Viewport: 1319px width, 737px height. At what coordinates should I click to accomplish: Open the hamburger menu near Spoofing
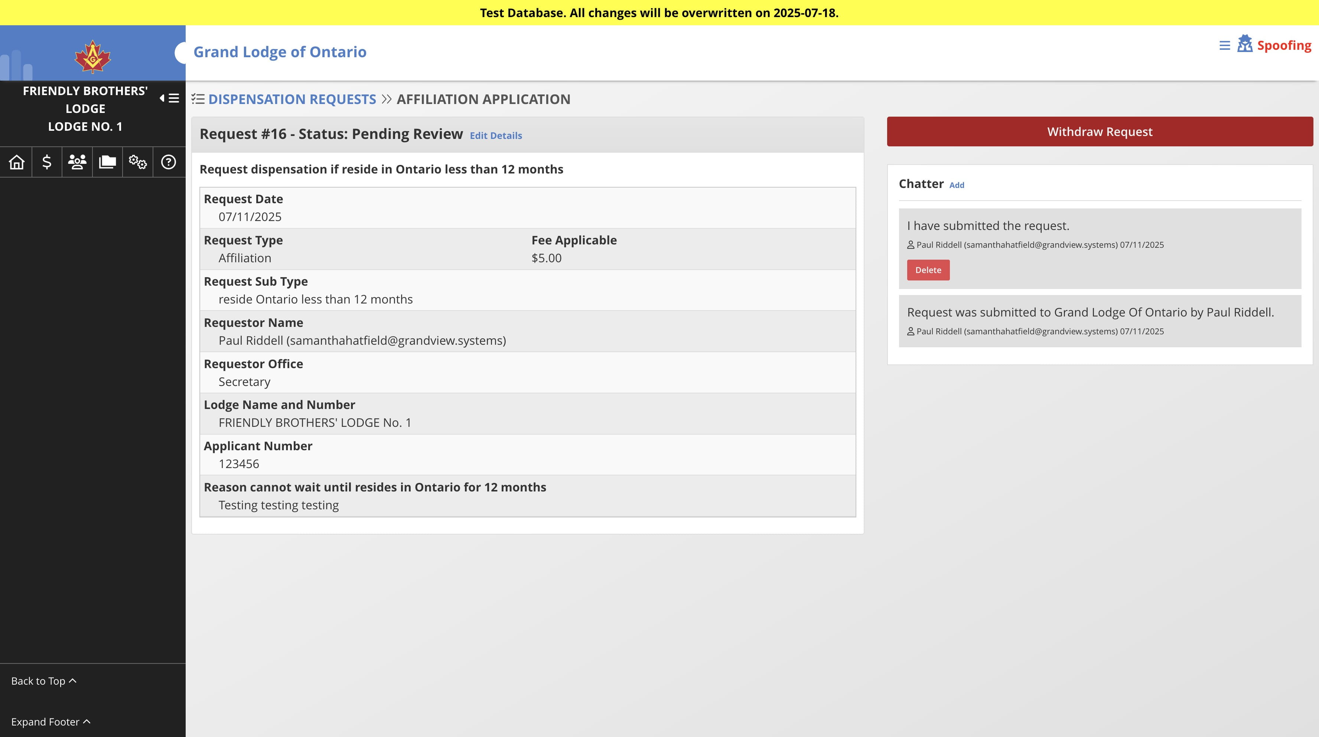[1225, 46]
